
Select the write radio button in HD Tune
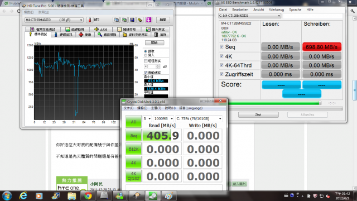(146, 55)
